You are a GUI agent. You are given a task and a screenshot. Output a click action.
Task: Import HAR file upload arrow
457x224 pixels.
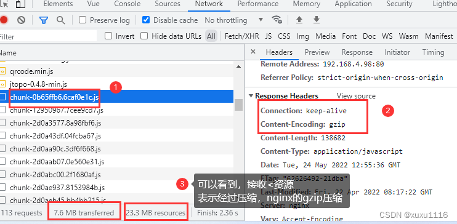[299, 20]
